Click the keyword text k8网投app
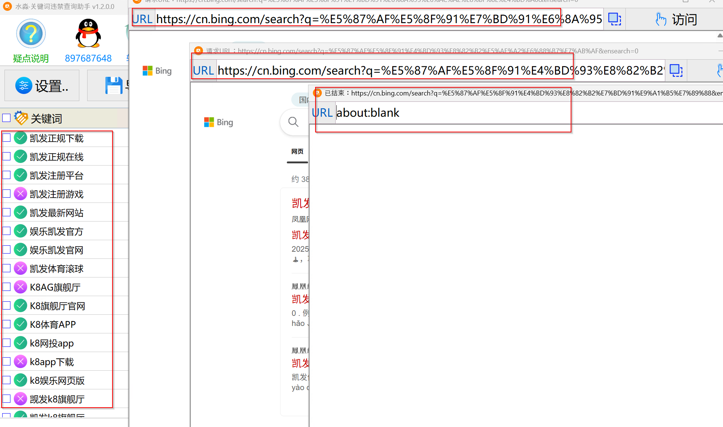 [x=52, y=343]
